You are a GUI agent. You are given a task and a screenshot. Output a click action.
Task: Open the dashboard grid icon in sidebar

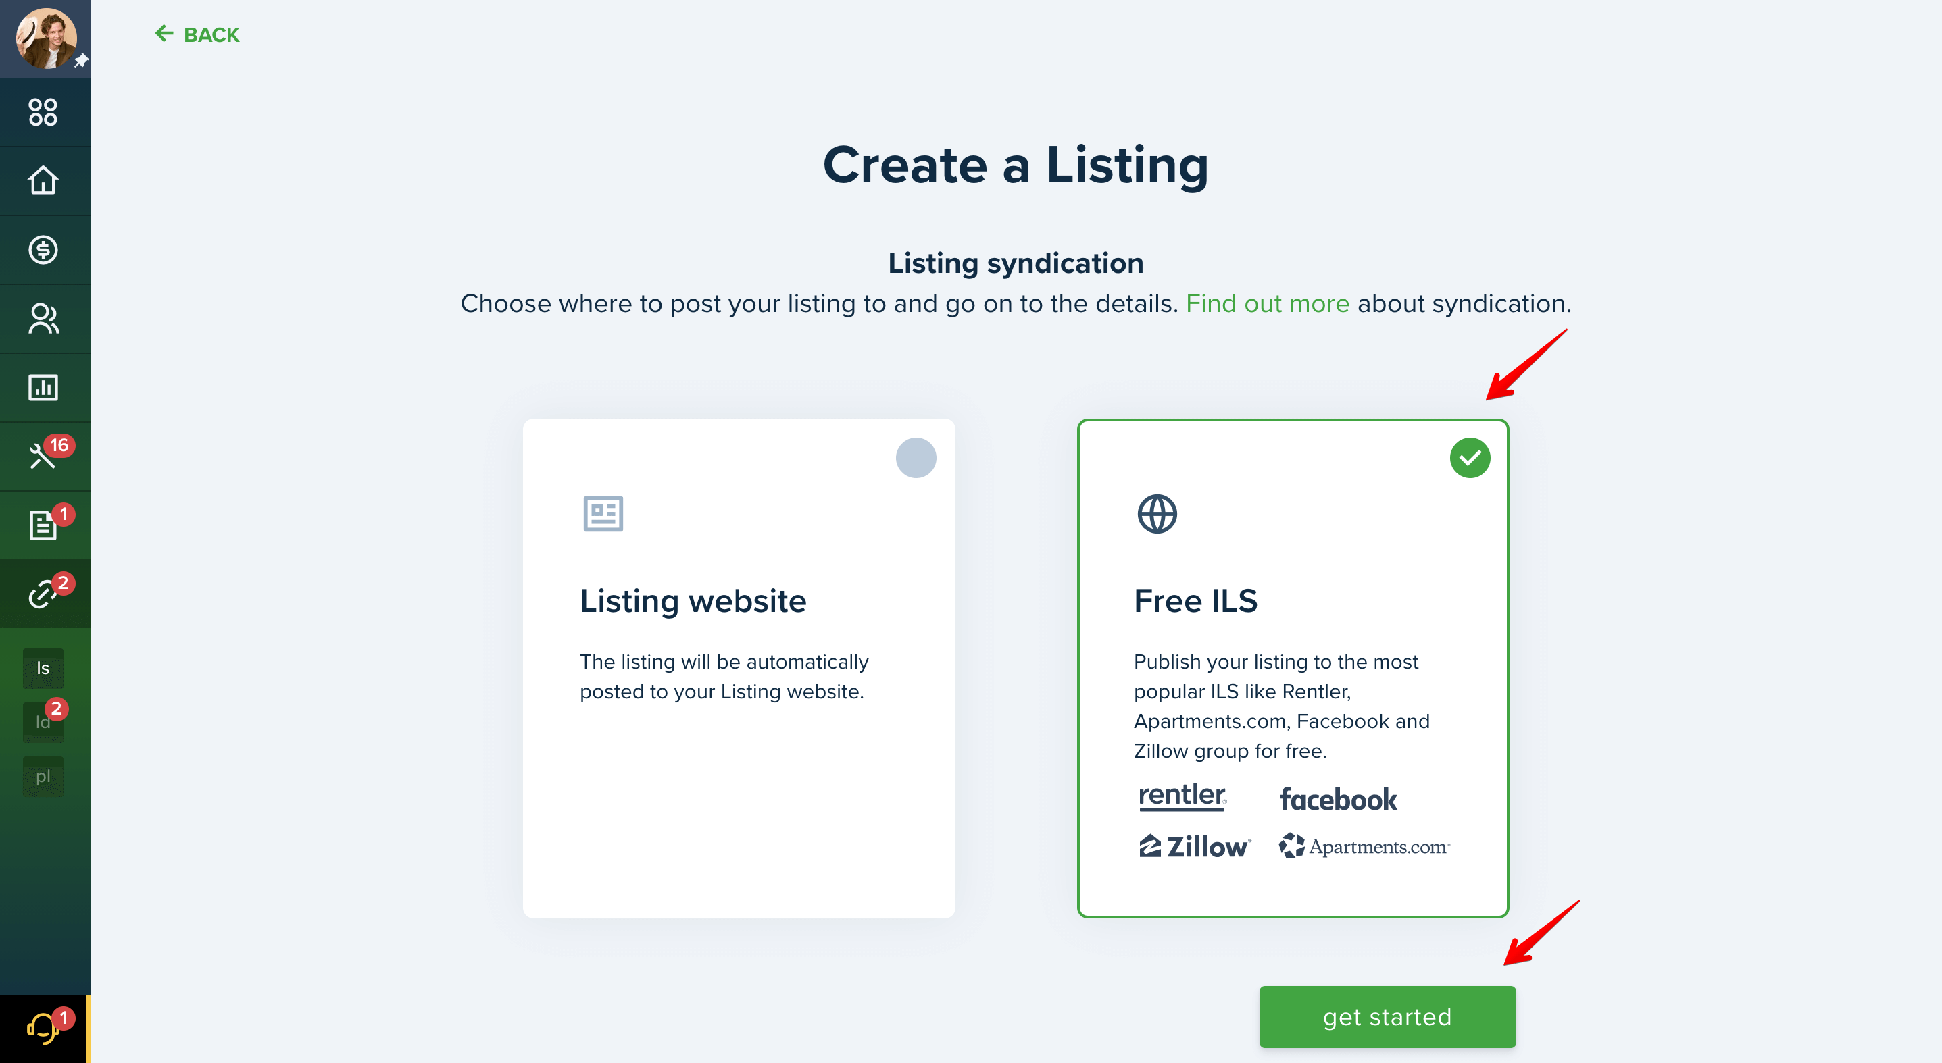(x=43, y=111)
